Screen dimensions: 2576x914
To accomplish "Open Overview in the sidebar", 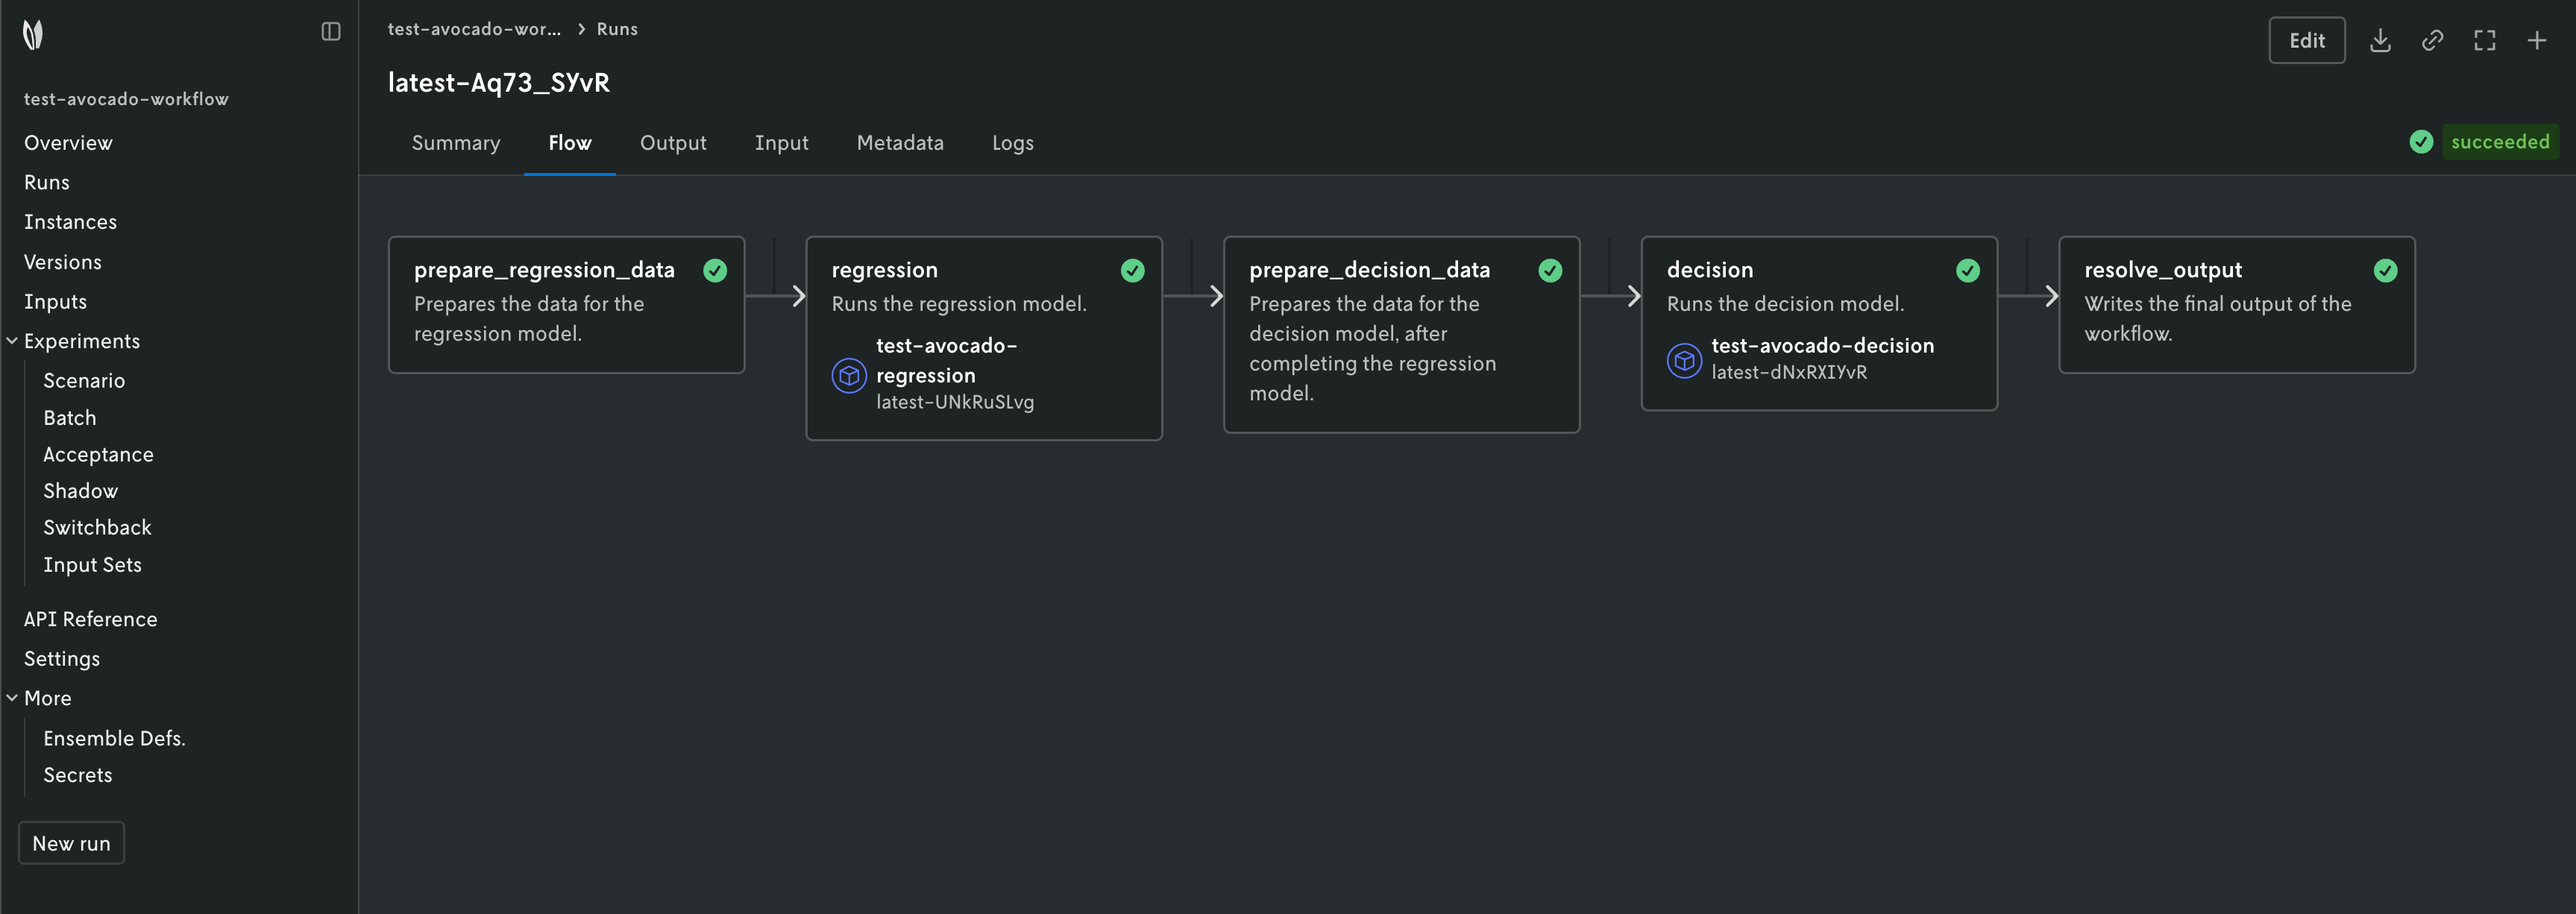I will (x=68, y=143).
